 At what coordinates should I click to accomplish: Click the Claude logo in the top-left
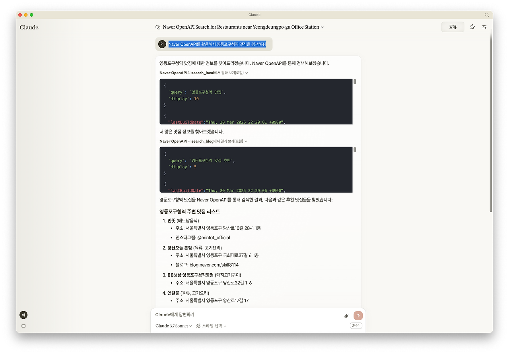[x=29, y=27]
